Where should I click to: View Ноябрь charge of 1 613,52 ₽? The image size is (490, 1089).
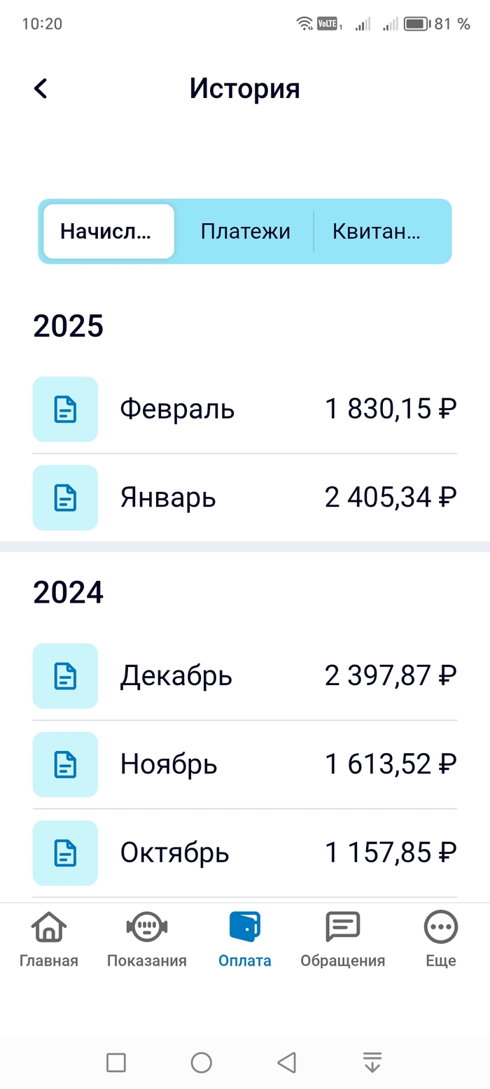(280, 764)
